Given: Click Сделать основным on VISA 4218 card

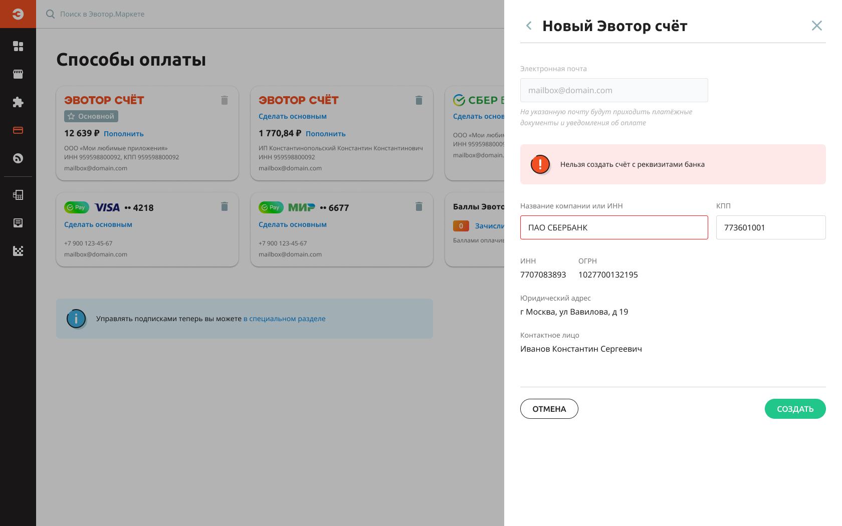Looking at the screenshot, I should click(98, 224).
